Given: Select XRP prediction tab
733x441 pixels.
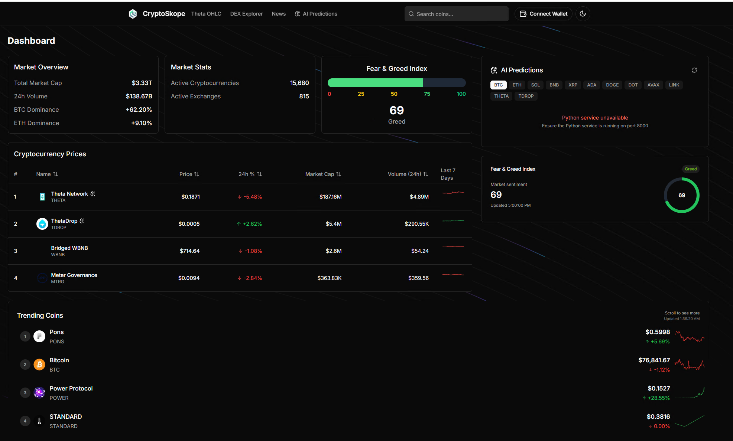Looking at the screenshot, I should tap(573, 85).
